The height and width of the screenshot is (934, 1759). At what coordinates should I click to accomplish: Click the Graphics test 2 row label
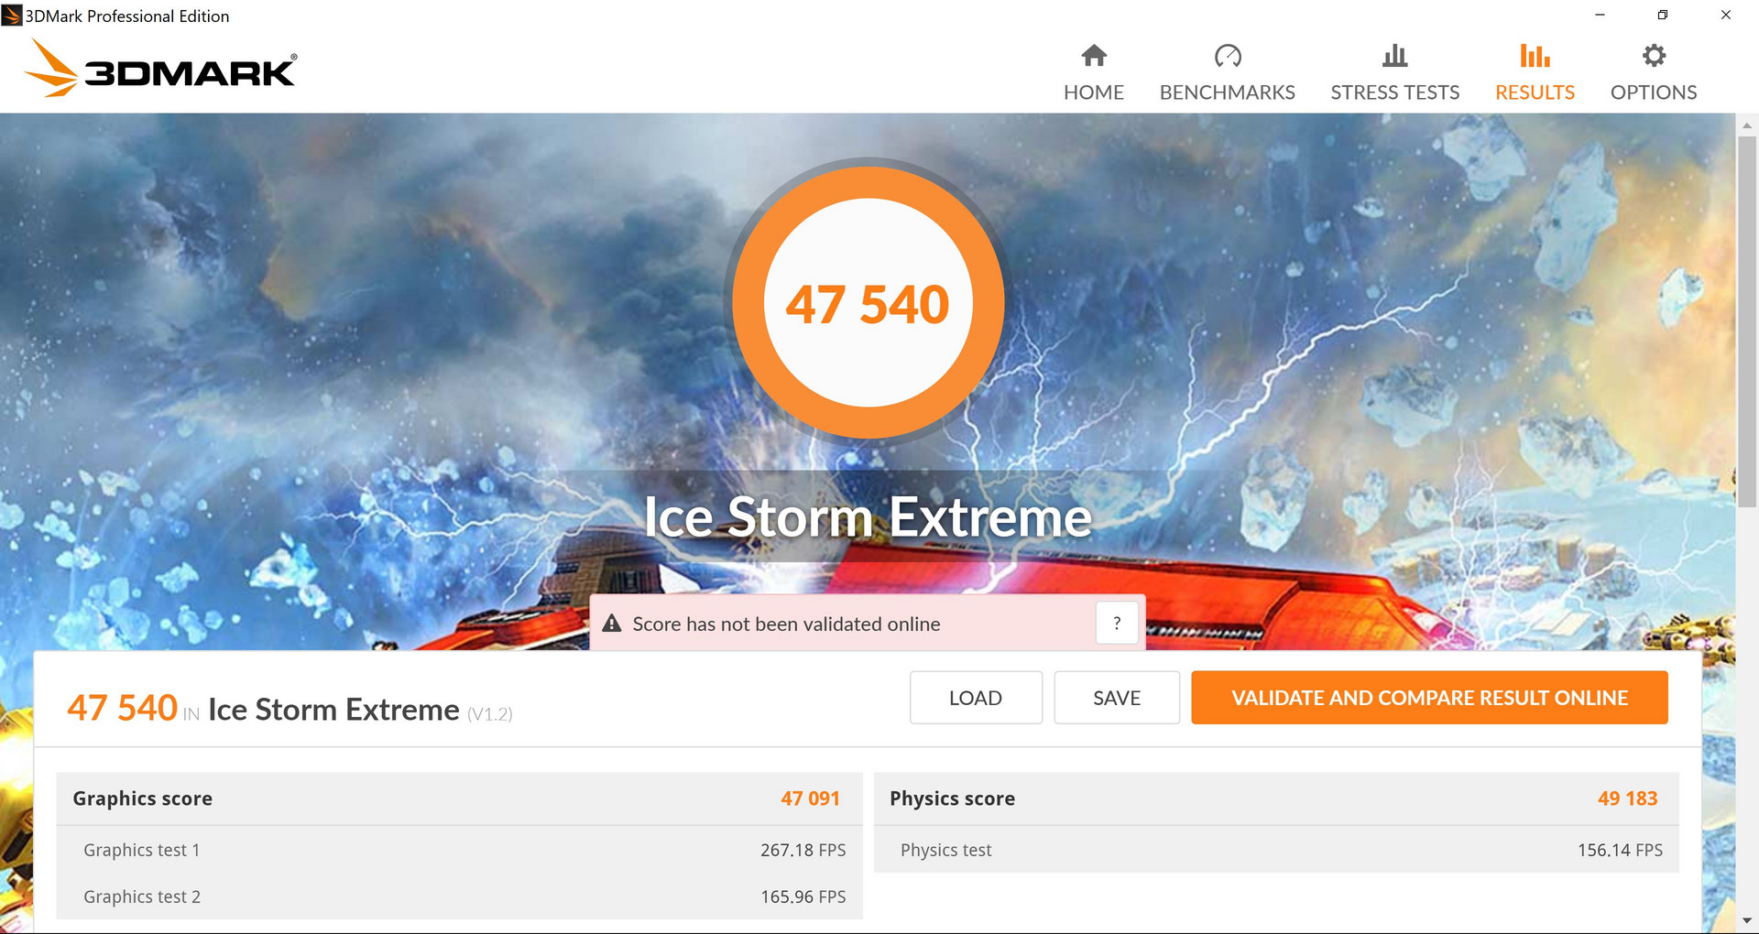[141, 897]
